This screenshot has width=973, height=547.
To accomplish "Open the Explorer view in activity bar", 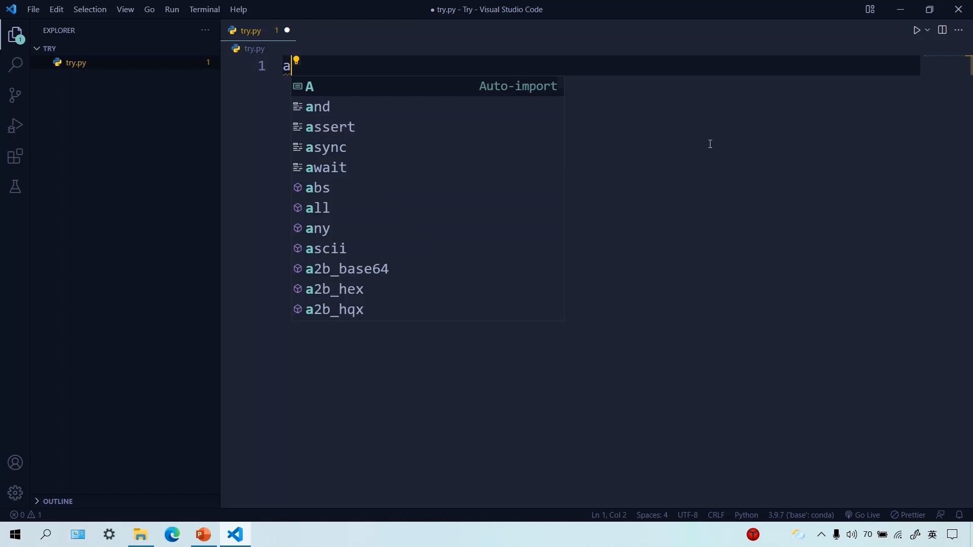I will coord(15,34).
